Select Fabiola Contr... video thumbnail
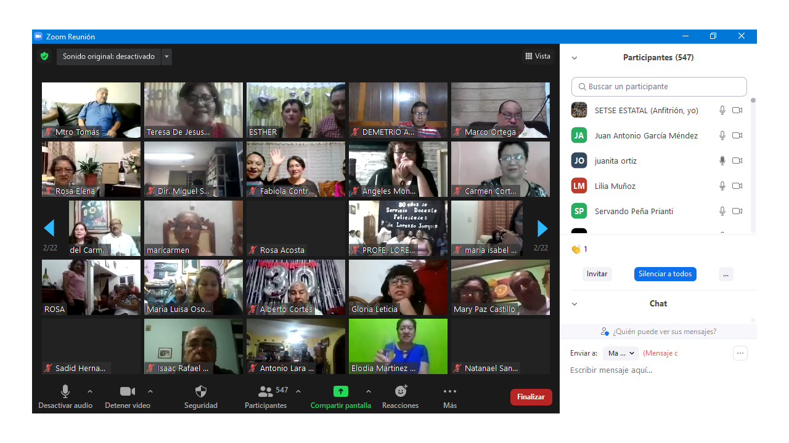The image size is (789, 443). pos(296,169)
